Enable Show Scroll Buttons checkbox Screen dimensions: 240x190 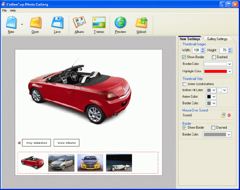tap(184, 84)
